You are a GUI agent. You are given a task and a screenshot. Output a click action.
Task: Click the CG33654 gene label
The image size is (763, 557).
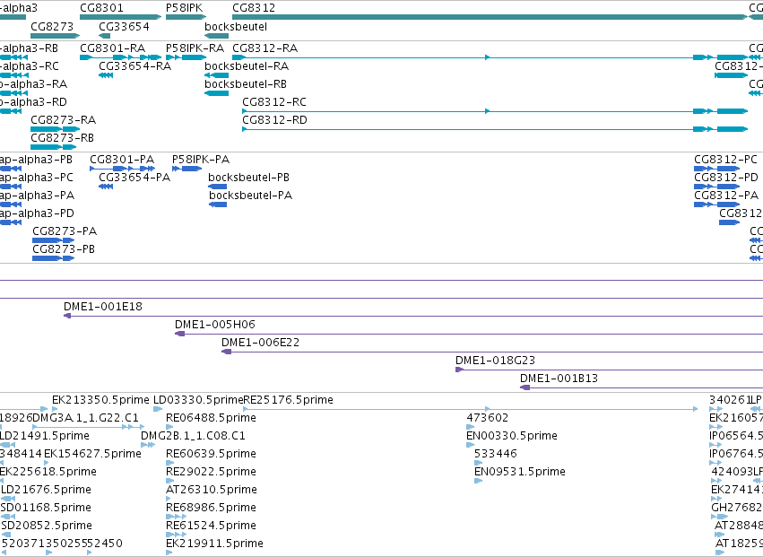click(124, 27)
